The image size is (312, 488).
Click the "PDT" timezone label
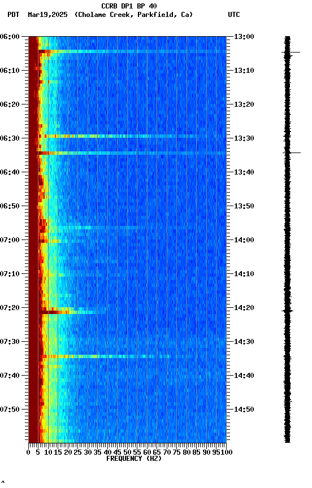pos(14,15)
